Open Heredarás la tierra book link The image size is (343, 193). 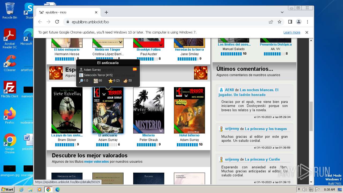(x=189, y=49)
